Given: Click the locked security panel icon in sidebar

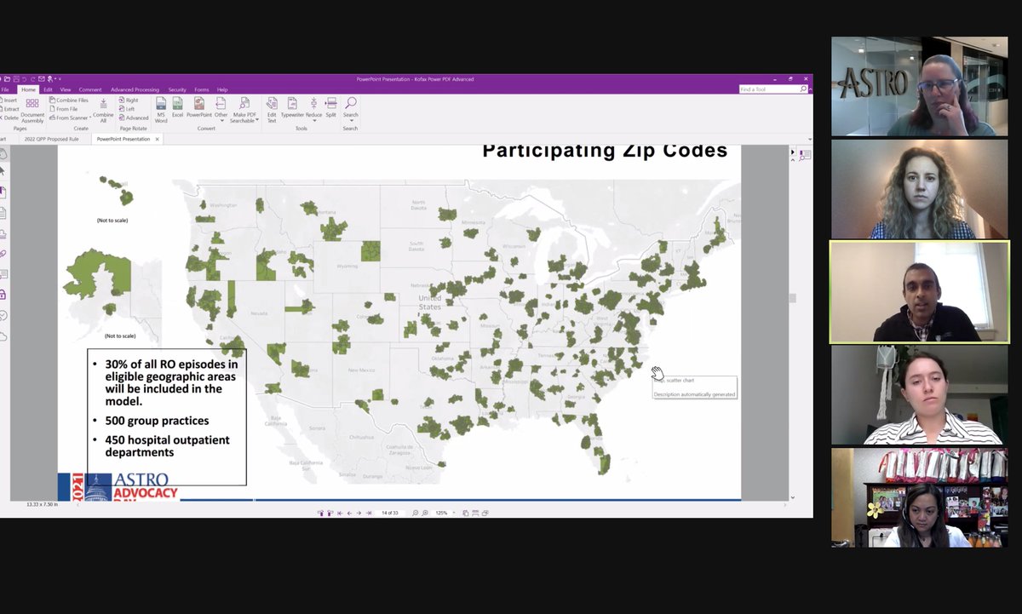Looking at the screenshot, I should 3,294.
